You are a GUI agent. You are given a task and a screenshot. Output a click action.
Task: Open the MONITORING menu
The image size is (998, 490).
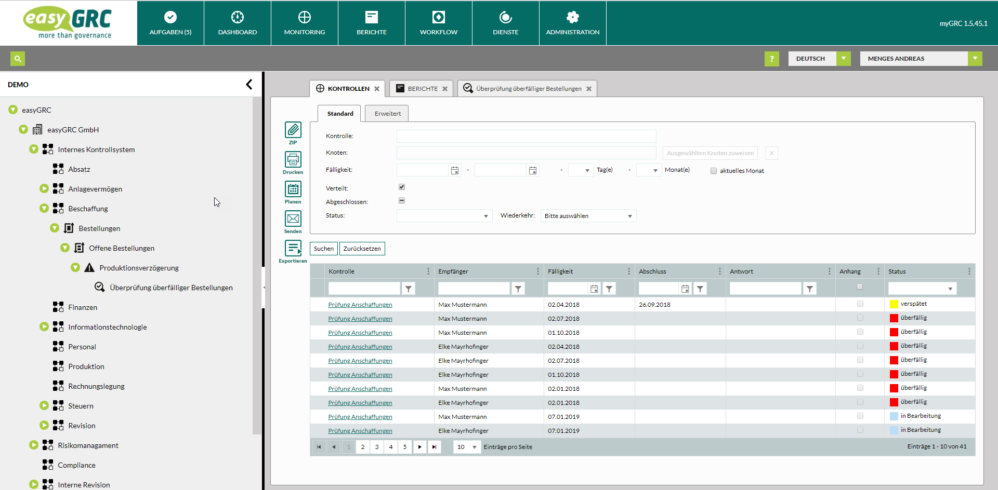(x=305, y=23)
